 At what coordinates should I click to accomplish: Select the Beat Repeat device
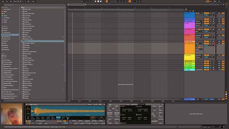click(28, 20)
